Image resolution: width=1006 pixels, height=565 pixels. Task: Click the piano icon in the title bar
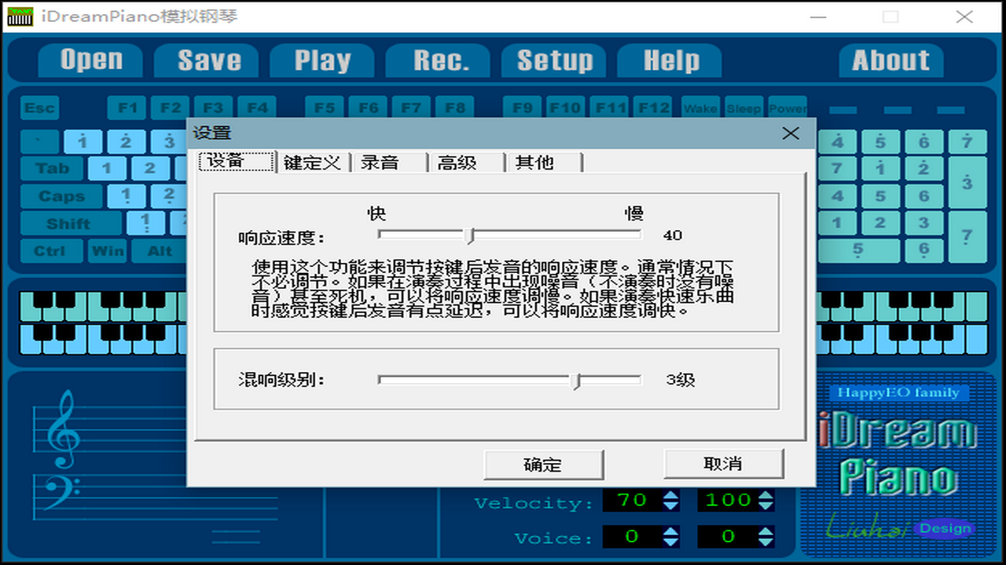coord(21,16)
